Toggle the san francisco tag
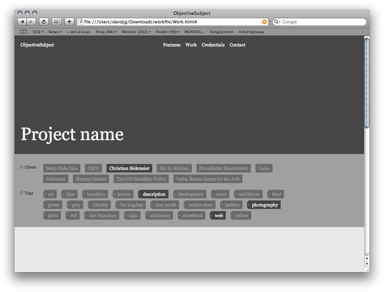384x292 pixels. coord(102,215)
